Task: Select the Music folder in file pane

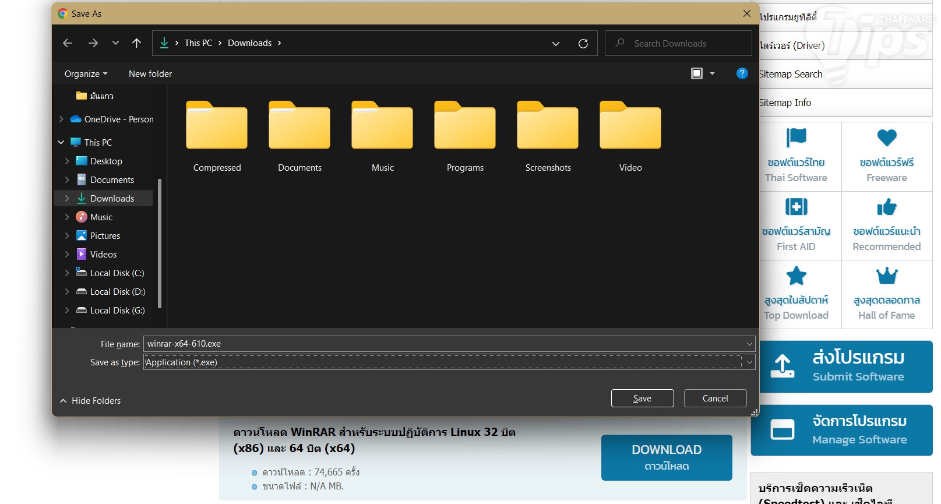Action: [382, 138]
